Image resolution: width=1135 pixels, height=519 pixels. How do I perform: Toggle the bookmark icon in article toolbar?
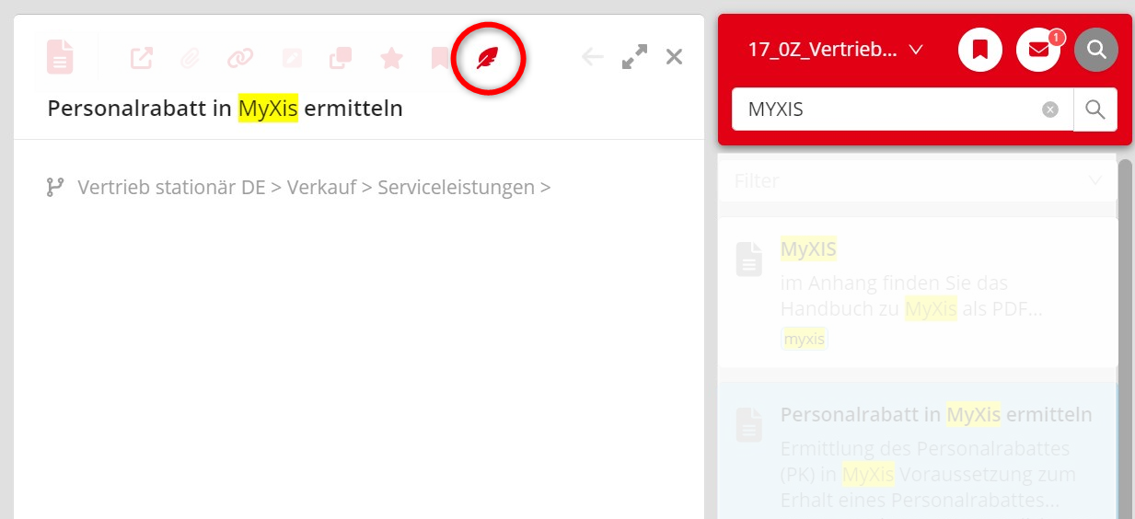pyautogui.click(x=440, y=58)
